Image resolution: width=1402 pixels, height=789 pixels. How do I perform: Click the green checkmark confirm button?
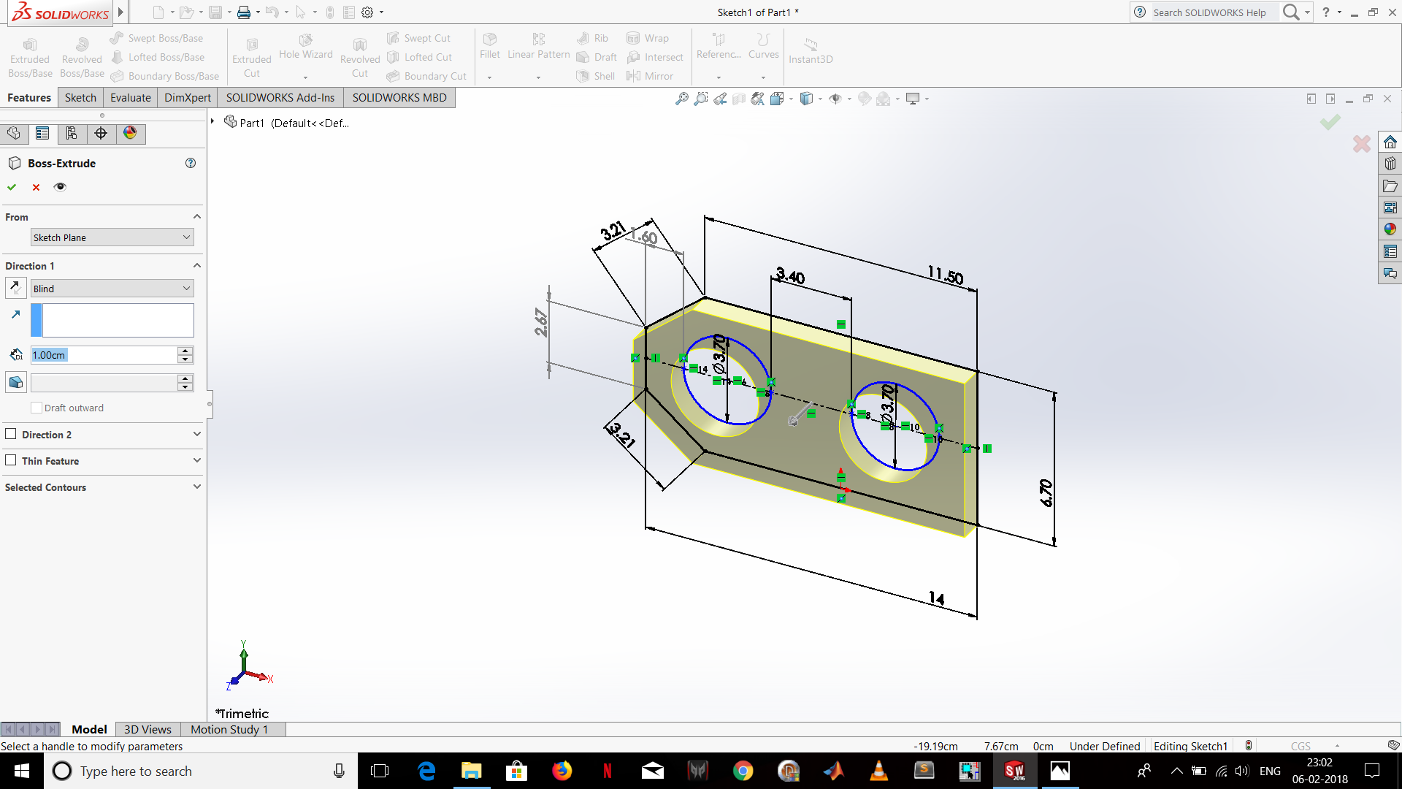click(x=12, y=186)
